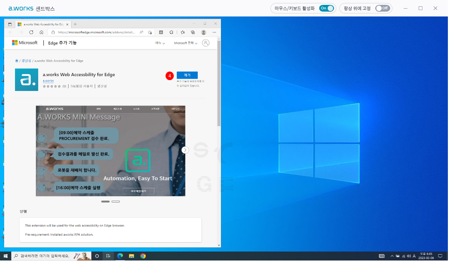Click the network tray icon
The width and height of the screenshot is (452, 265).
tap(403, 256)
